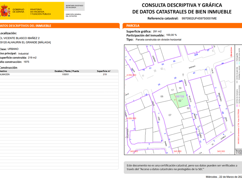Select parcel 18 on the map
This screenshot has width=242, height=181.
coord(180,88)
